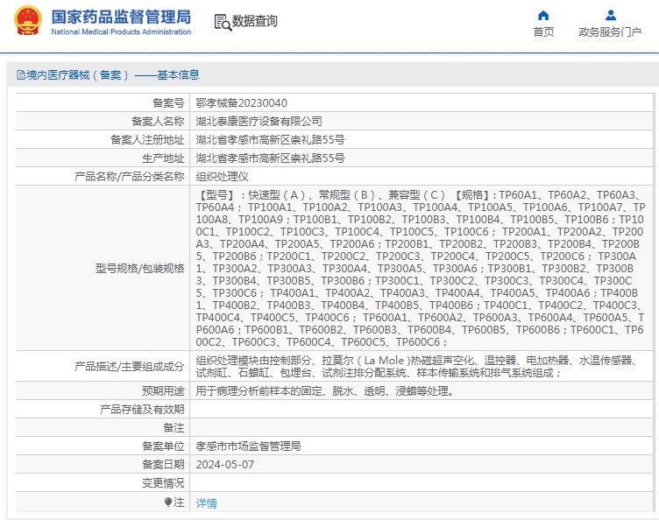Open the 详情 details link
This screenshot has width=659, height=520.
pos(206,502)
